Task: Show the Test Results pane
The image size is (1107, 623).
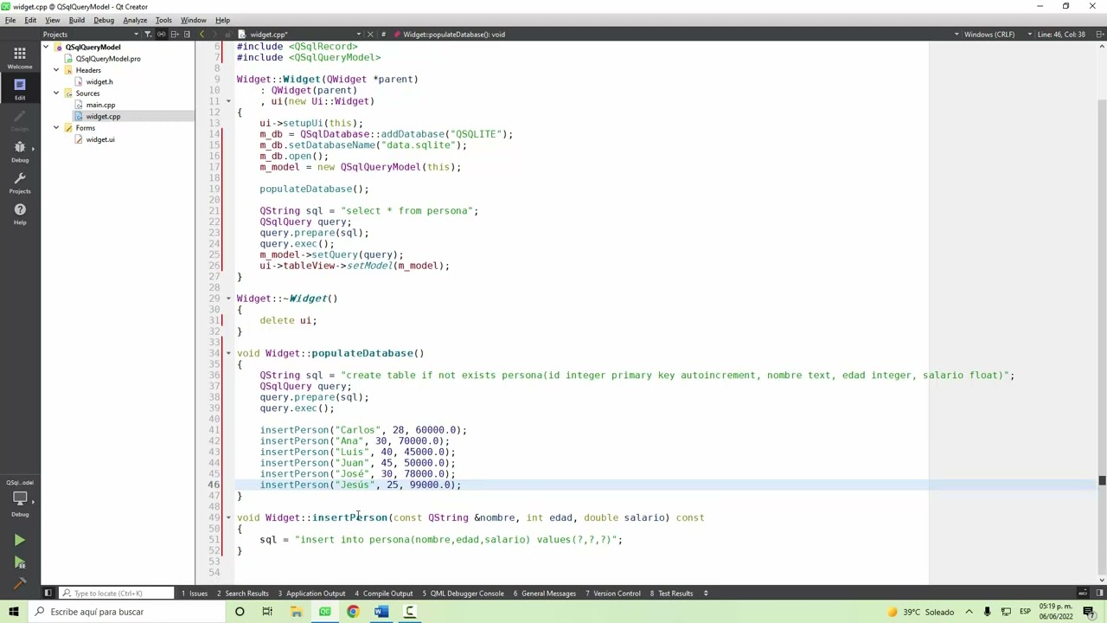Action: pyautogui.click(x=672, y=594)
